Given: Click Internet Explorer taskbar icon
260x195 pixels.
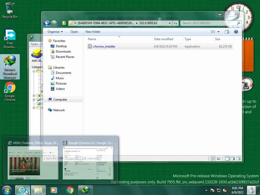Looking at the screenshot, I should [22, 190].
